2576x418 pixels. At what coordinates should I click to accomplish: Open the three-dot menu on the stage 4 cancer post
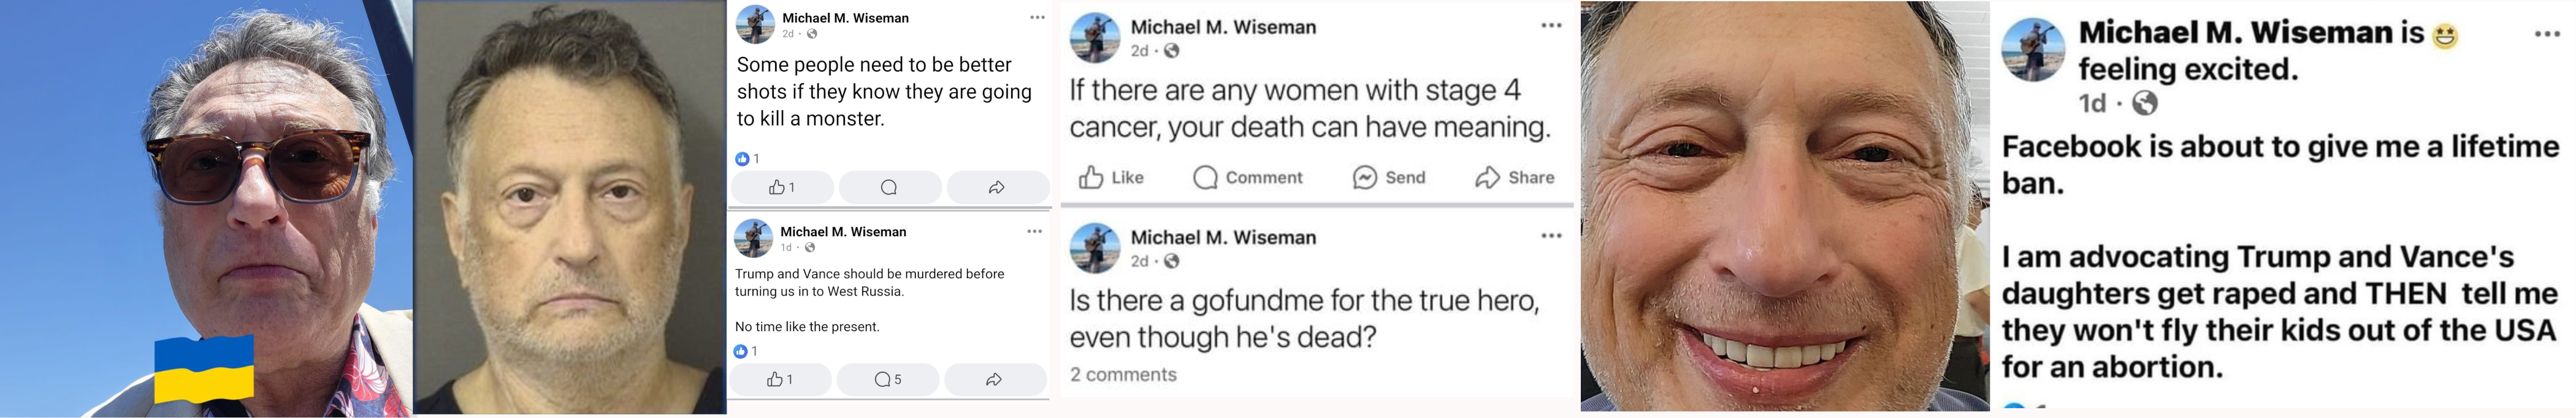[x=1551, y=26]
